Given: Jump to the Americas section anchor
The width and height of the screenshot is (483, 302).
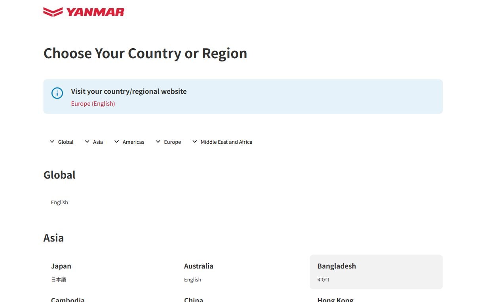Looking at the screenshot, I should coord(129,142).
